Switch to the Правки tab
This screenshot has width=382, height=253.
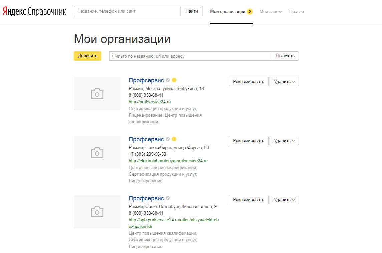tap(296, 11)
